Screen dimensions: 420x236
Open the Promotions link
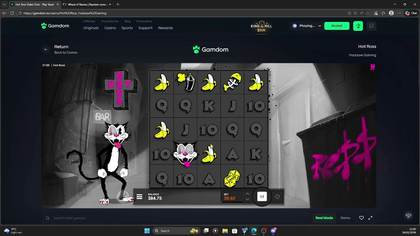click(144, 21)
